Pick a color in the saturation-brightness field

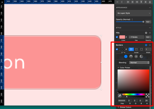(x=133, y=81)
